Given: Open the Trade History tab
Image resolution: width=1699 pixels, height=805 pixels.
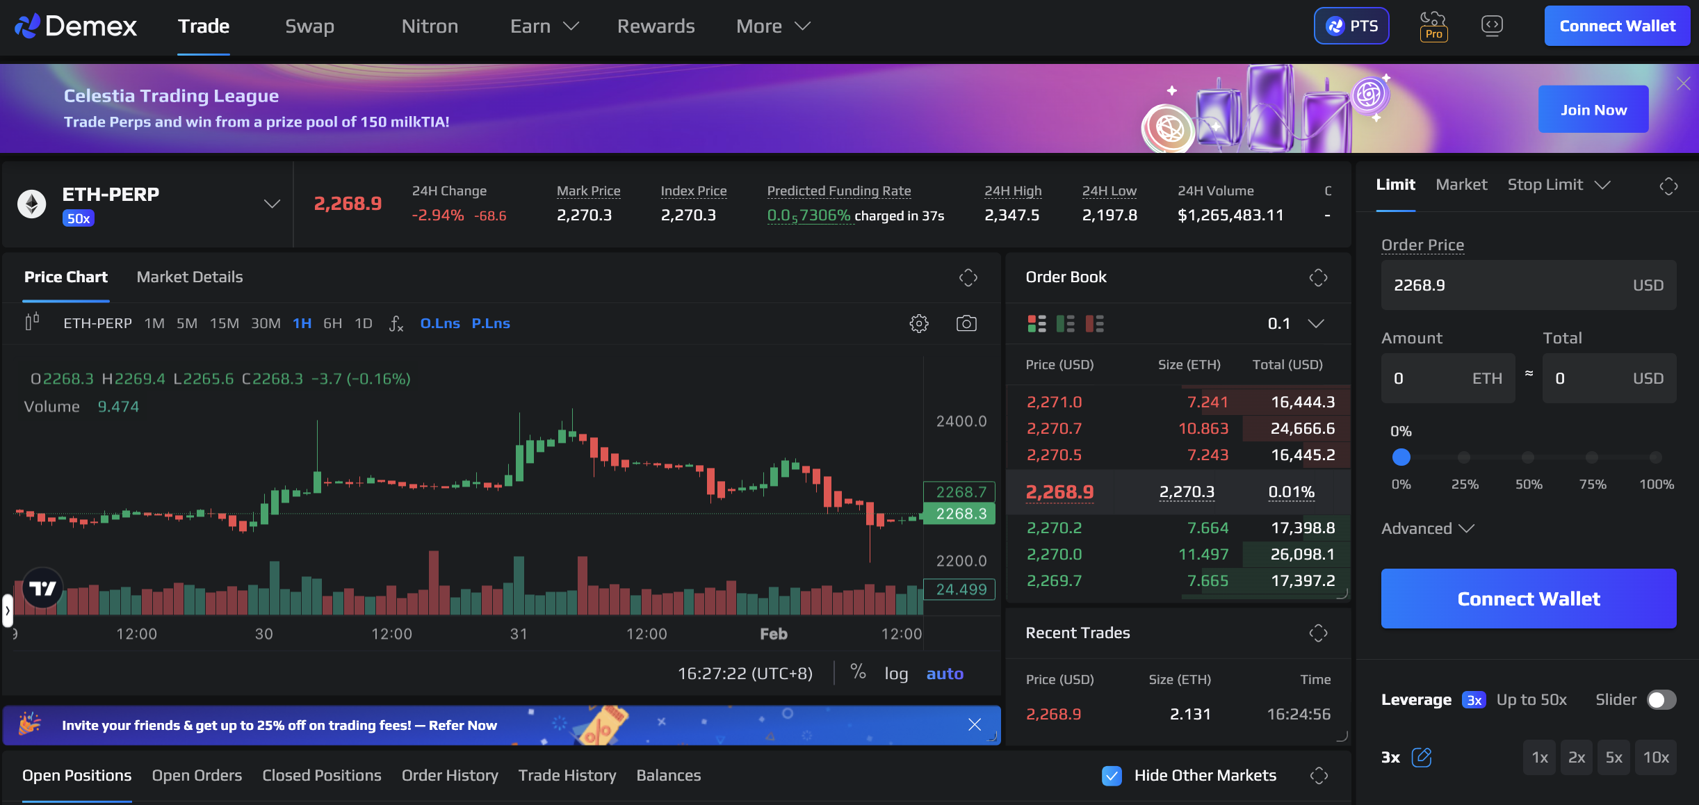Looking at the screenshot, I should pyautogui.click(x=567, y=775).
